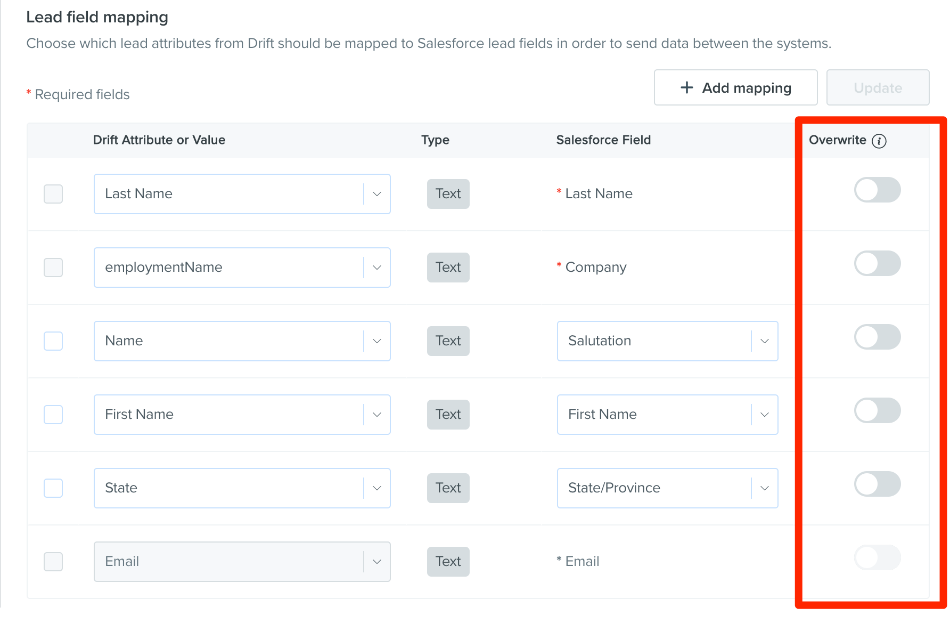This screenshot has height=631, width=950.
Task: Select the checkbox for employmentName row
Action: click(x=53, y=268)
